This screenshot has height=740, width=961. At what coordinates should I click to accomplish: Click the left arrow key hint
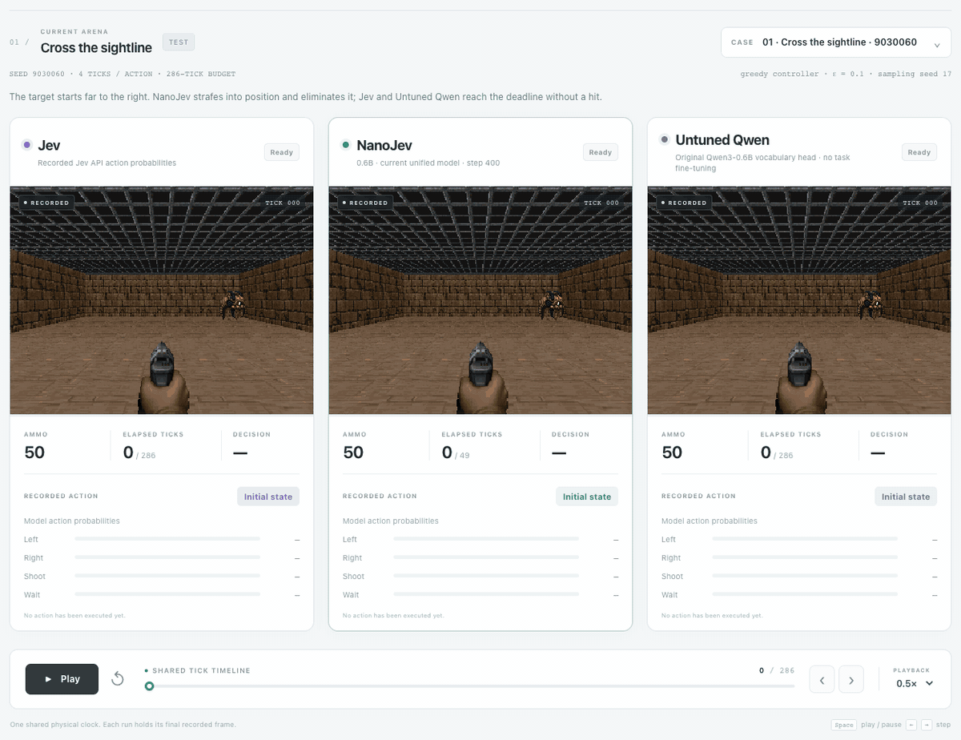point(911,725)
